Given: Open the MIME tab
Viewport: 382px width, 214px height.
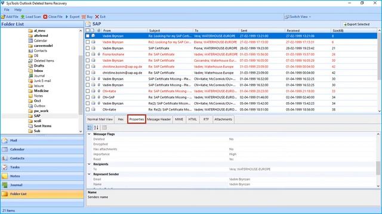Looking at the screenshot, I should click(179, 119).
